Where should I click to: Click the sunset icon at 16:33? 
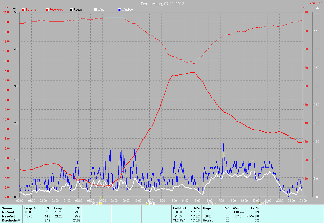(215, 203)
